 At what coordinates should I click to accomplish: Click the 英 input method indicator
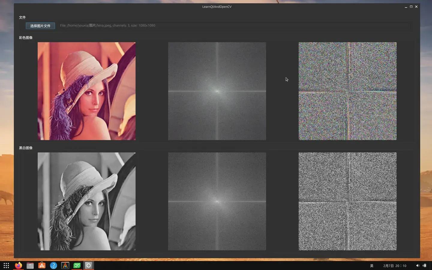372,266
